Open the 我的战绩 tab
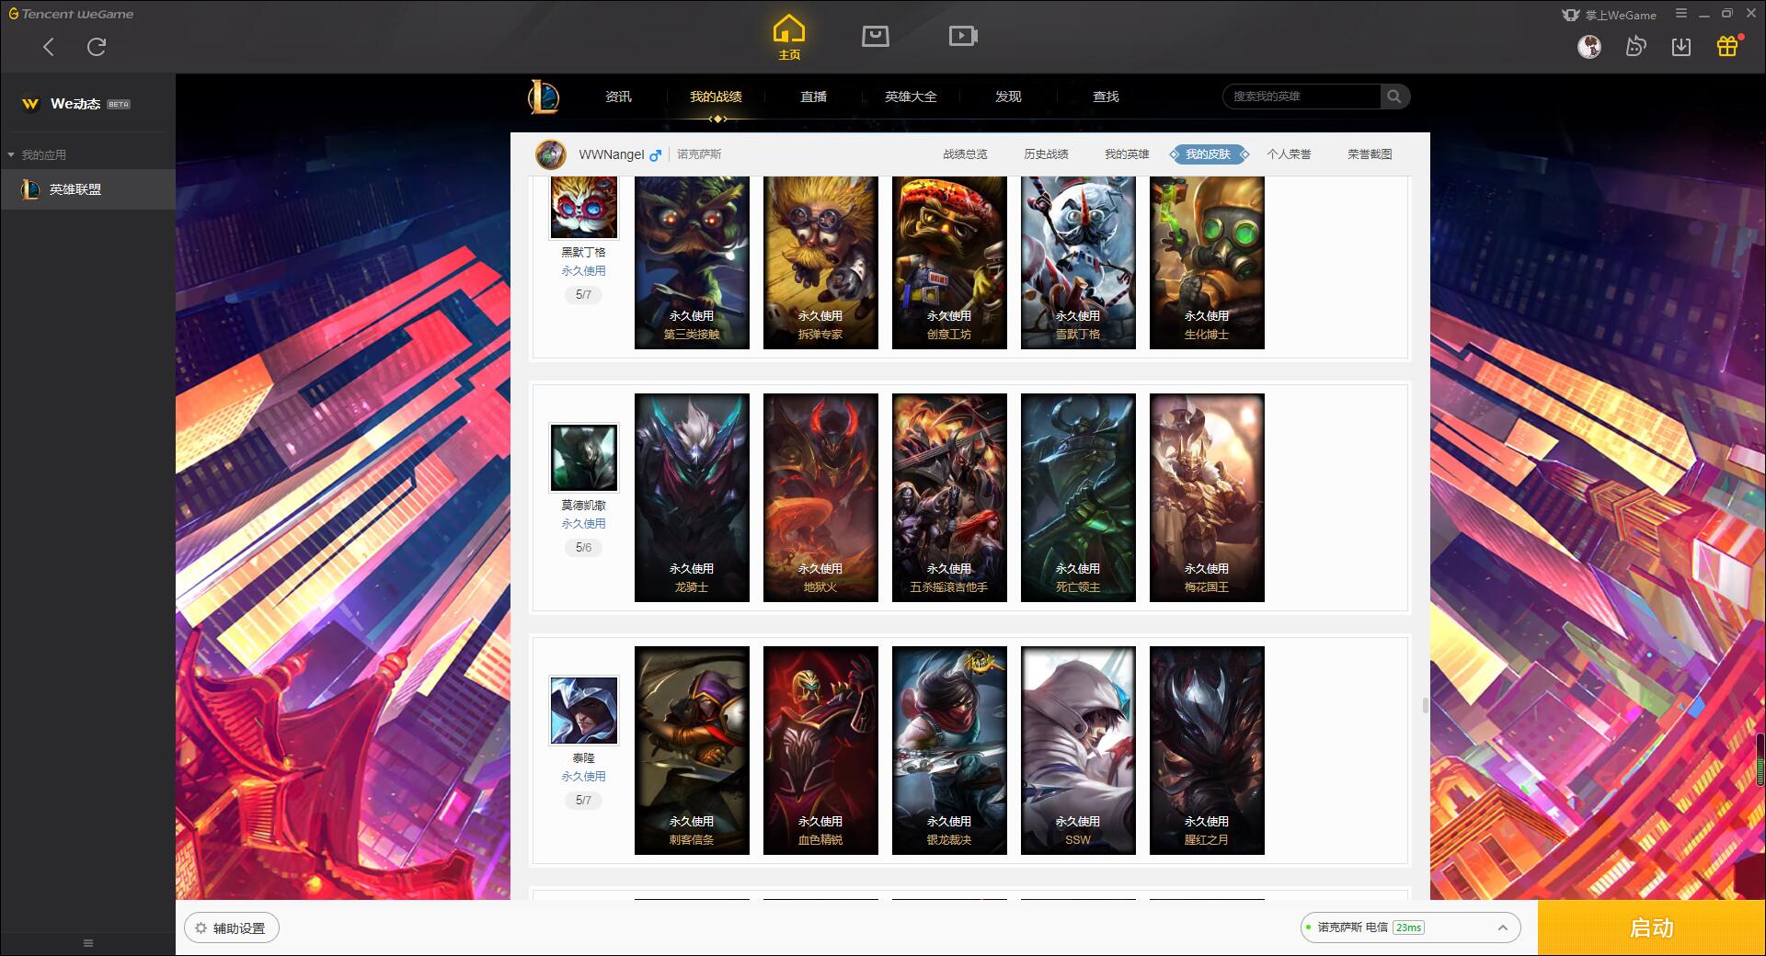Image resolution: width=1766 pixels, height=956 pixels. click(716, 97)
